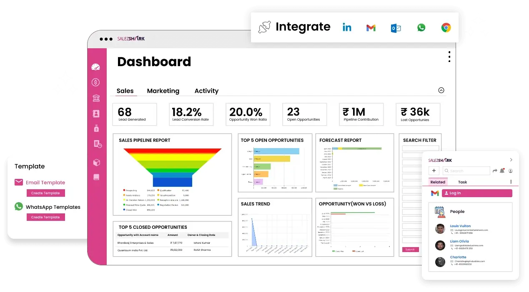Open the notification bell in the side panel

(502, 171)
